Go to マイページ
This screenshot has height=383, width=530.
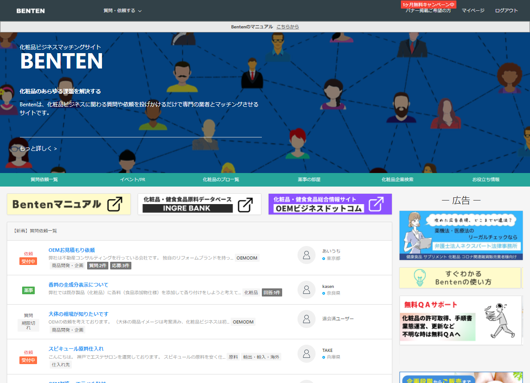coord(473,11)
